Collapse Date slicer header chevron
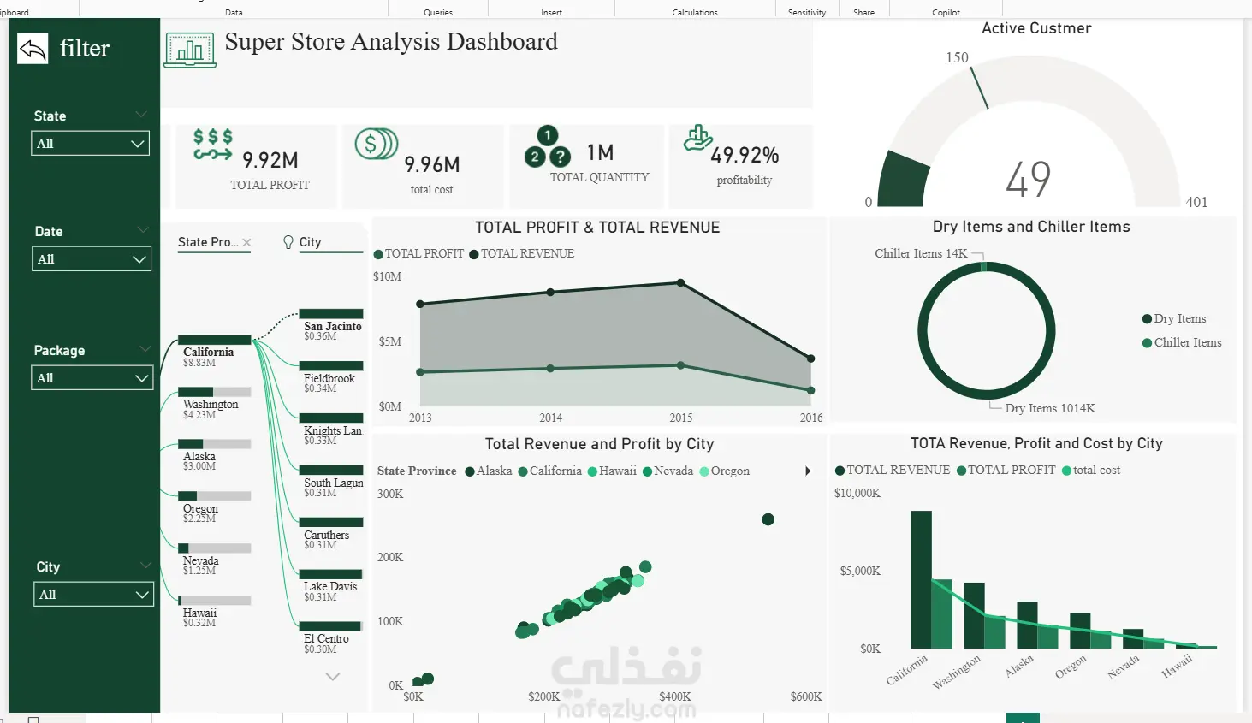1252x723 pixels. coord(143,230)
